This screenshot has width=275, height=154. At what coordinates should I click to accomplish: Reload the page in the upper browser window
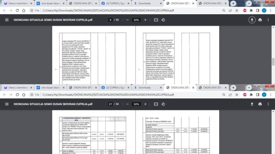click(17, 10)
